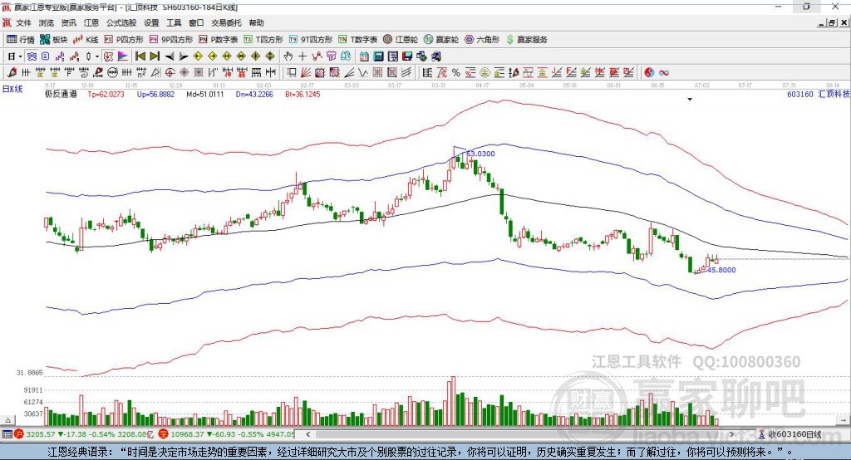The image size is (851, 460).
Task: Open the 资讯 menu
Action: 68,22
